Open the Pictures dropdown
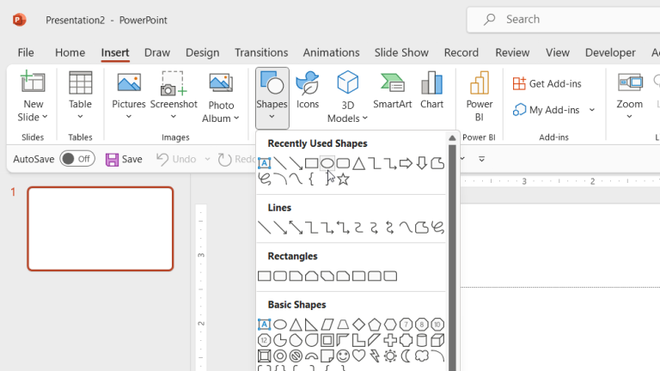660x371 pixels. click(x=129, y=97)
